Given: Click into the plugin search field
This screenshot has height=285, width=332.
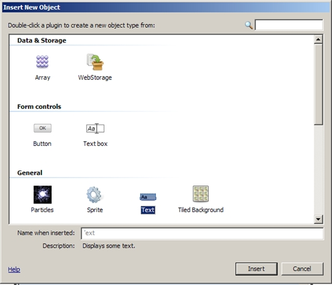Looking at the screenshot, I should [289, 25].
